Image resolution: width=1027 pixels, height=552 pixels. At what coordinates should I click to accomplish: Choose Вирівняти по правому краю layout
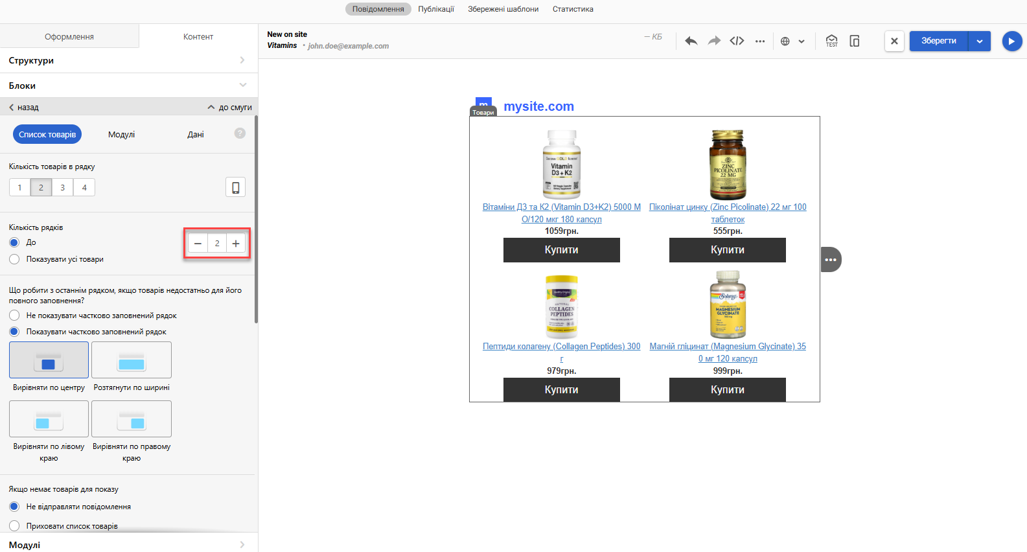click(x=132, y=419)
